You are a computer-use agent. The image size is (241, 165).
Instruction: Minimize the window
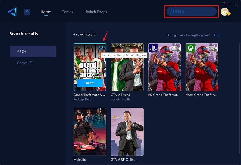[230, 4]
